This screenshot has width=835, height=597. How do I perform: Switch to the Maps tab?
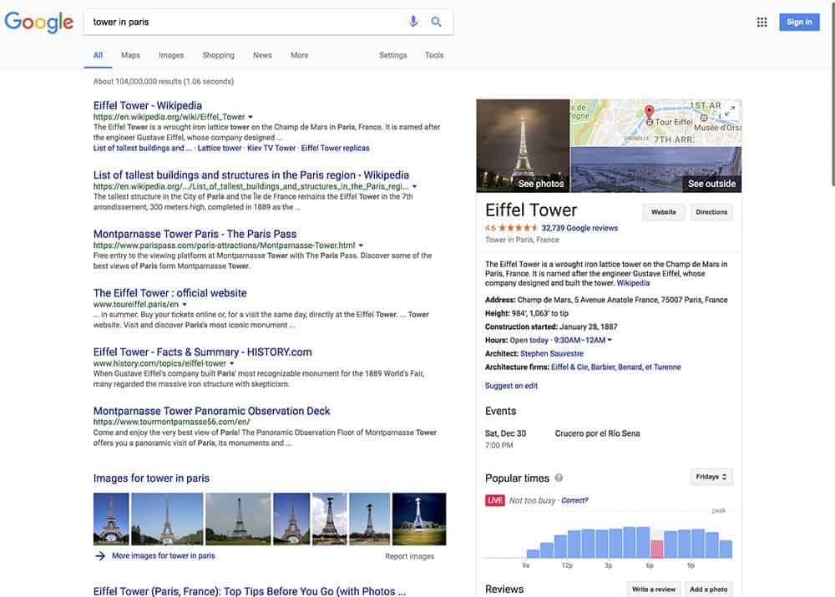(x=130, y=55)
